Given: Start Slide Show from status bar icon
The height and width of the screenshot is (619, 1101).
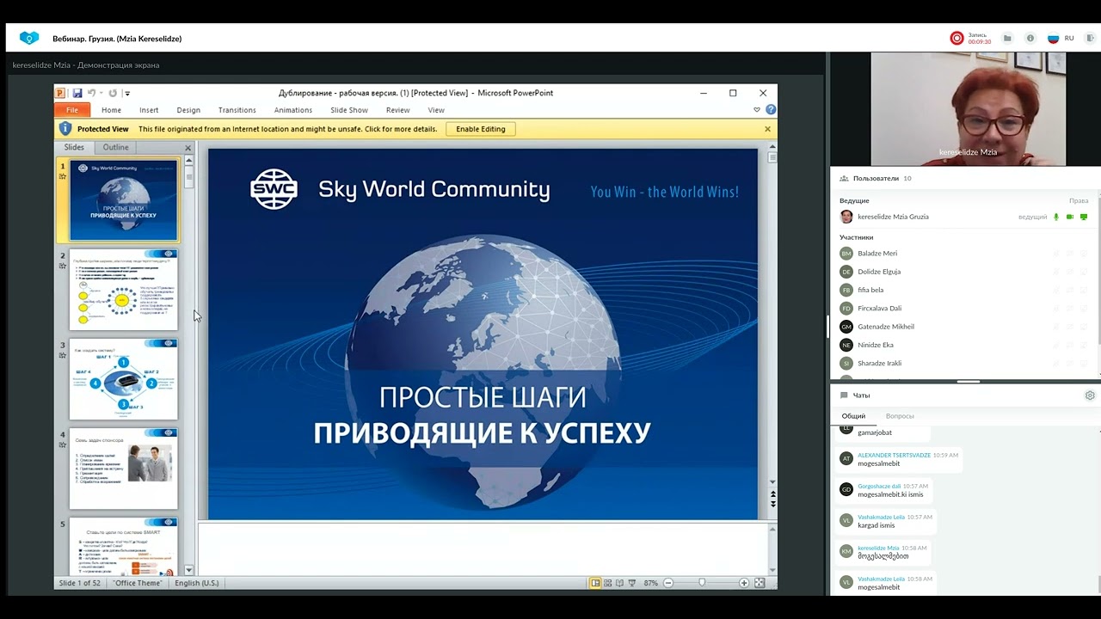Looking at the screenshot, I should 632,583.
